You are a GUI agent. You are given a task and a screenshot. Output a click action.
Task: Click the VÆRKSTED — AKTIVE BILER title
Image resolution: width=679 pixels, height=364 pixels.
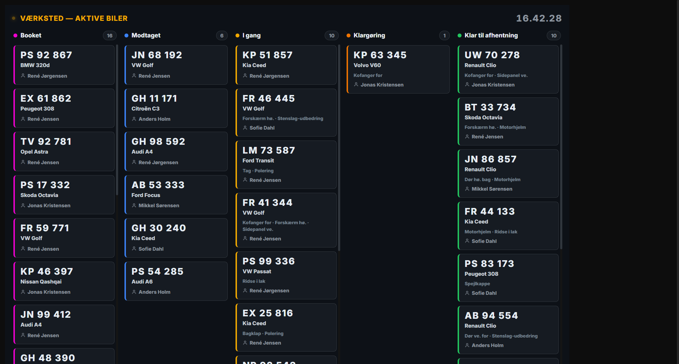74,18
